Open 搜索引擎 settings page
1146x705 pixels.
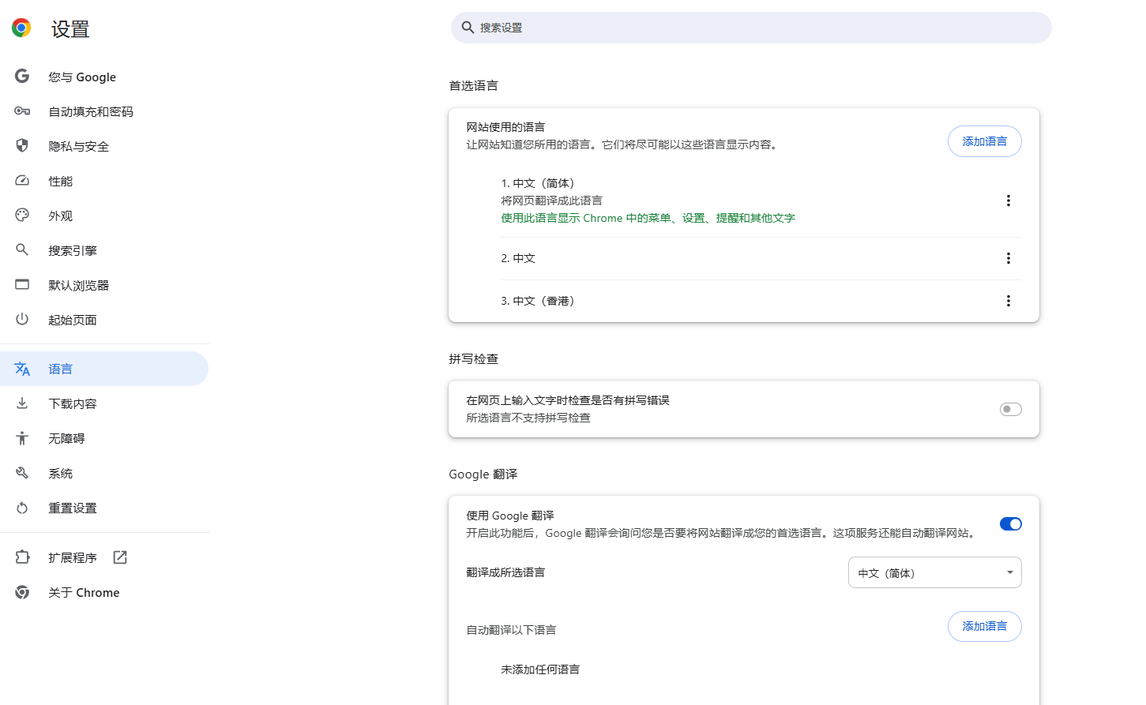click(x=104, y=250)
